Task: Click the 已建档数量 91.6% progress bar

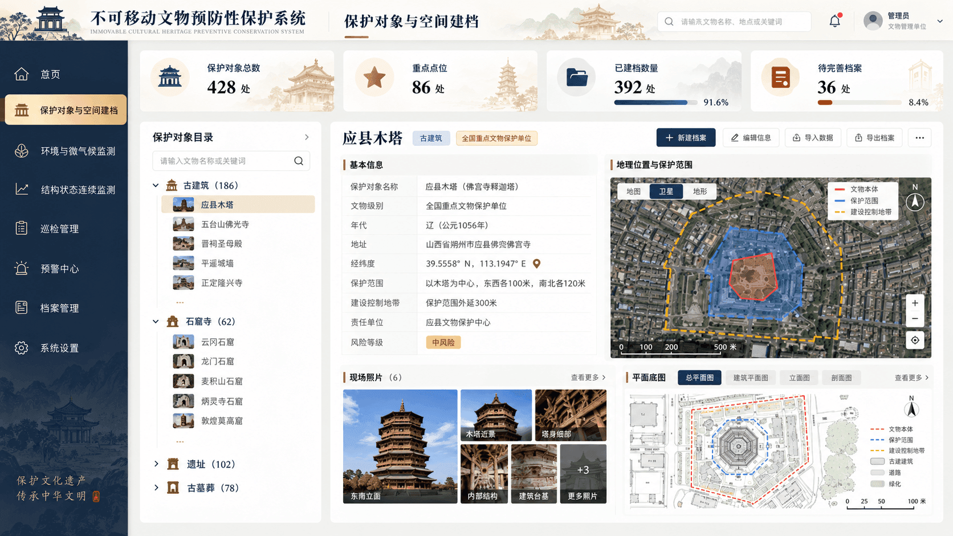Action: (x=655, y=103)
